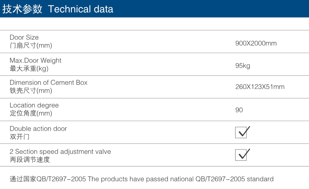
Task: Click the Chinese header text 技术参数
Action: pos(22,9)
